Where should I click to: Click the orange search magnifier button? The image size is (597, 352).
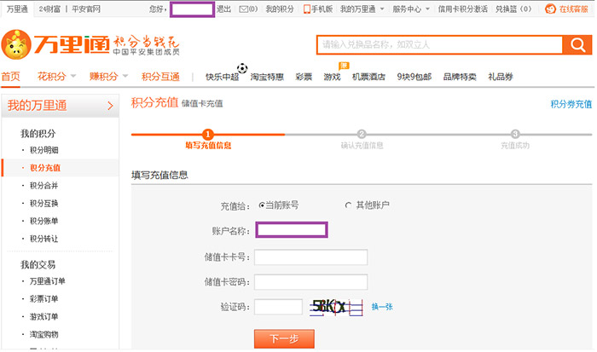pos(577,45)
